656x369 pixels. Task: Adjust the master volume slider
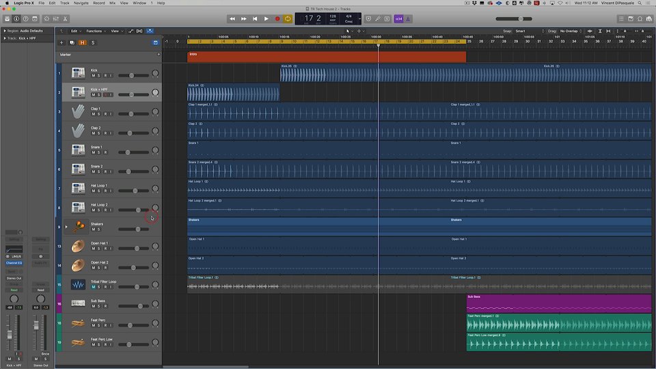pos(514,19)
